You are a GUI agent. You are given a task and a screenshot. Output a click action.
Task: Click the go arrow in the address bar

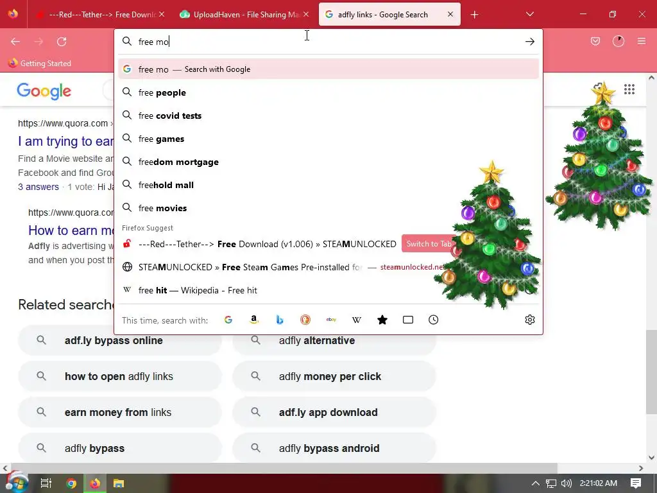click(x=529, y=42)
